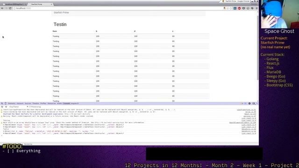Viewport: 299px width, 168px height.
Task: Enable the Preserve log checkbox
Action: pos(30,107)
